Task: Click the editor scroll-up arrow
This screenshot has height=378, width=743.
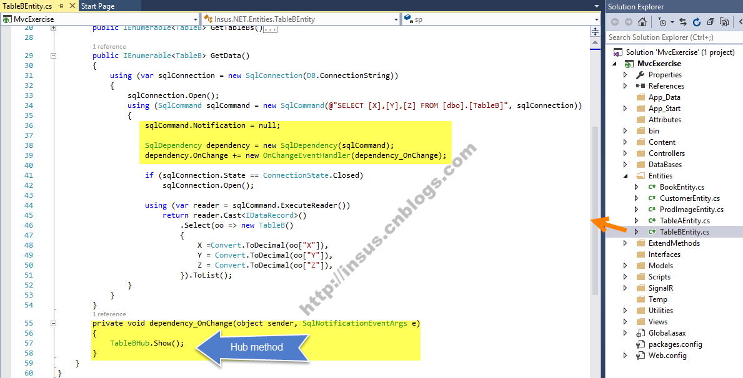Action: (595, 42)
